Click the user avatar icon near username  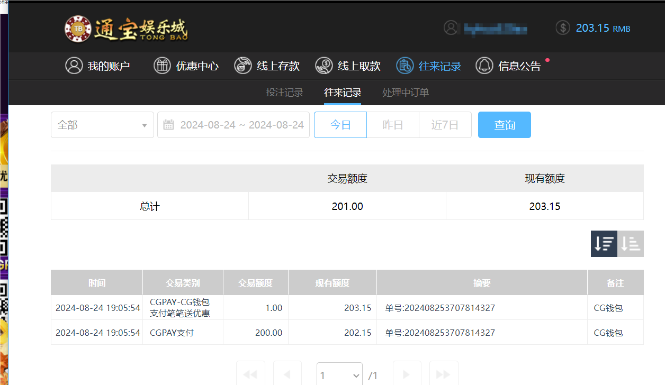[451, 27]
